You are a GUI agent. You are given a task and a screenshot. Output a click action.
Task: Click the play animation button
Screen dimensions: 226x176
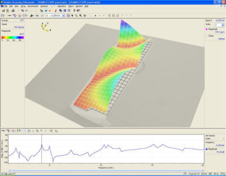[95, 16]
